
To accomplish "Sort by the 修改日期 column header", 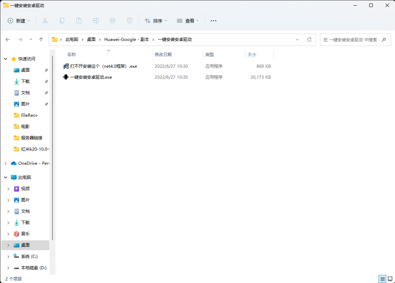I will pyautogui.click(x=163, y=54).
